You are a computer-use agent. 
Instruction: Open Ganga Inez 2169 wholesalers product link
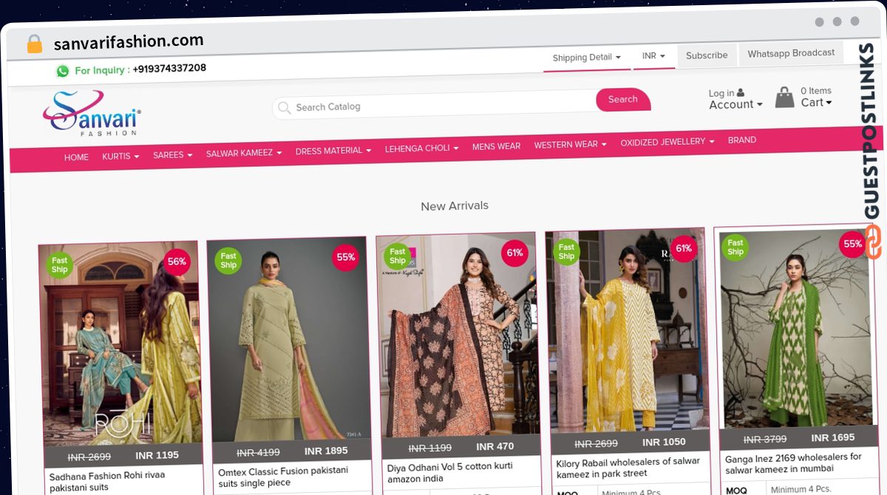pyautogui.click(x=793, y=463)
